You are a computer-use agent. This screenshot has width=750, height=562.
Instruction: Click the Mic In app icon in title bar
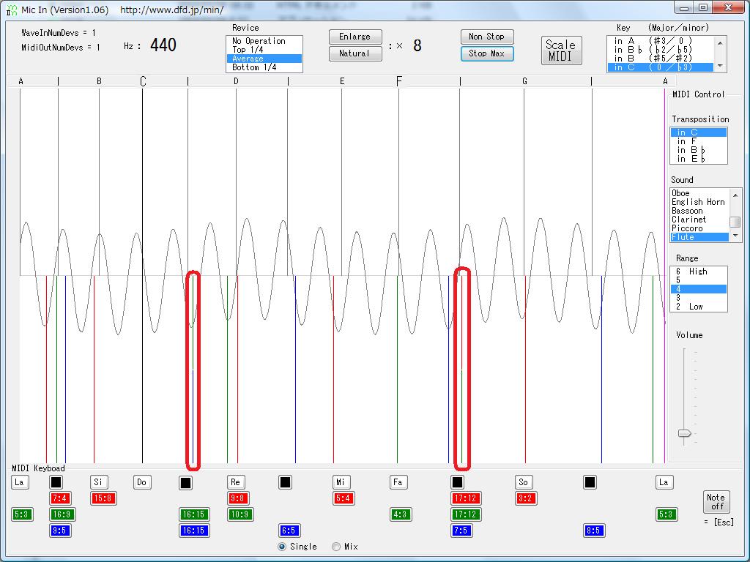12,9
